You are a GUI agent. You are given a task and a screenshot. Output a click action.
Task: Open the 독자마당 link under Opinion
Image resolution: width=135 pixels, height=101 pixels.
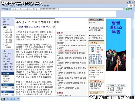[6, 79]
